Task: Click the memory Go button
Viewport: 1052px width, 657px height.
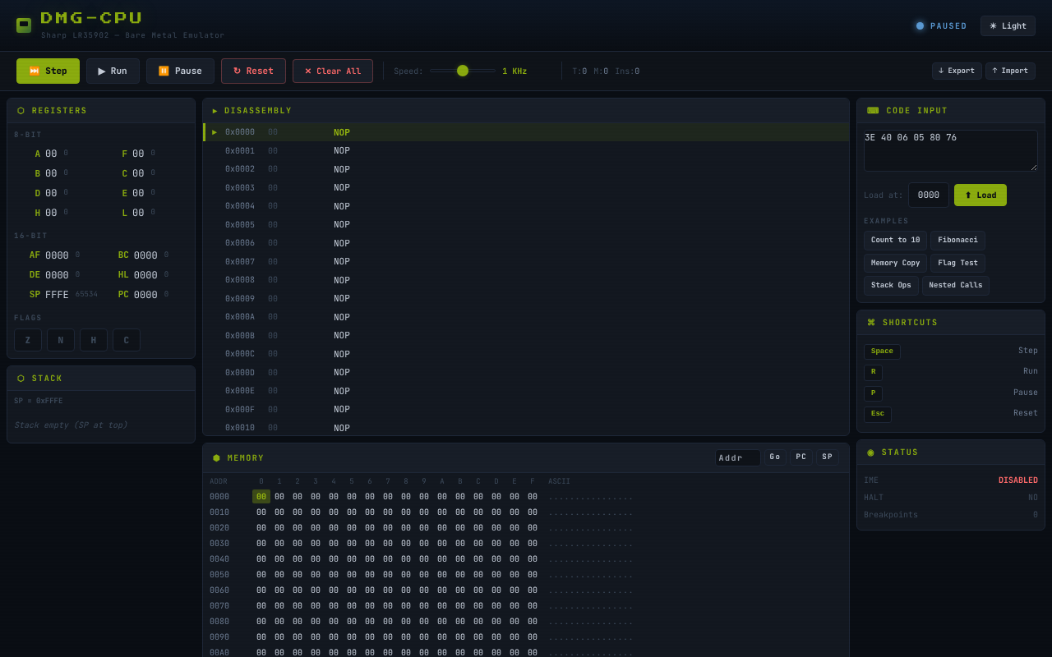Action: [775, 457]
